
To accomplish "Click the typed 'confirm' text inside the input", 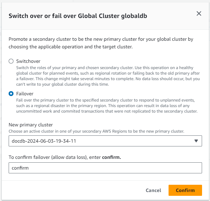I will (x=20, y=168).
